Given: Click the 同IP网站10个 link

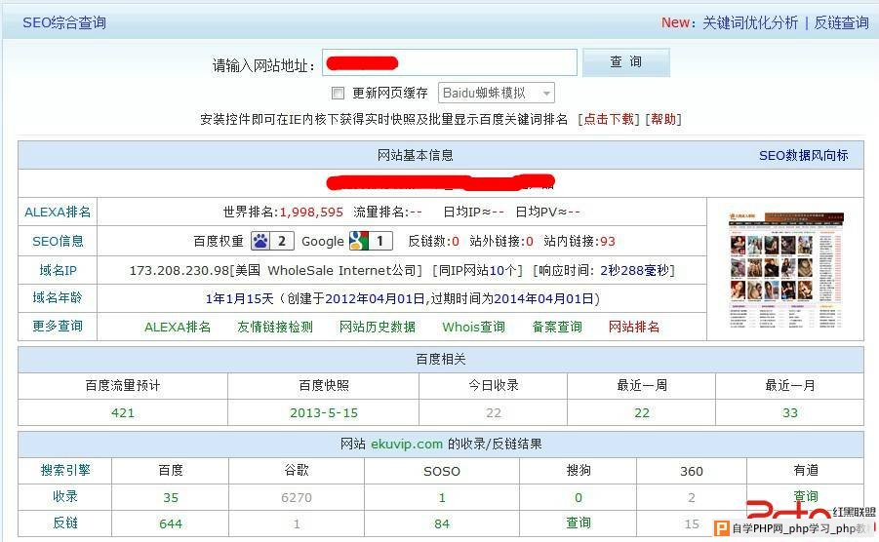Looking at the screenshot, I should [478, 270].
